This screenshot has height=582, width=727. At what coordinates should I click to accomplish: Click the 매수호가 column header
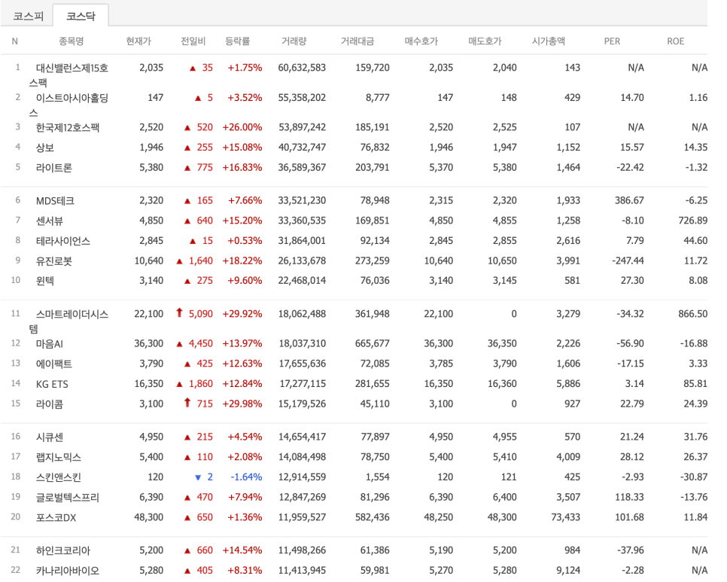421,41
